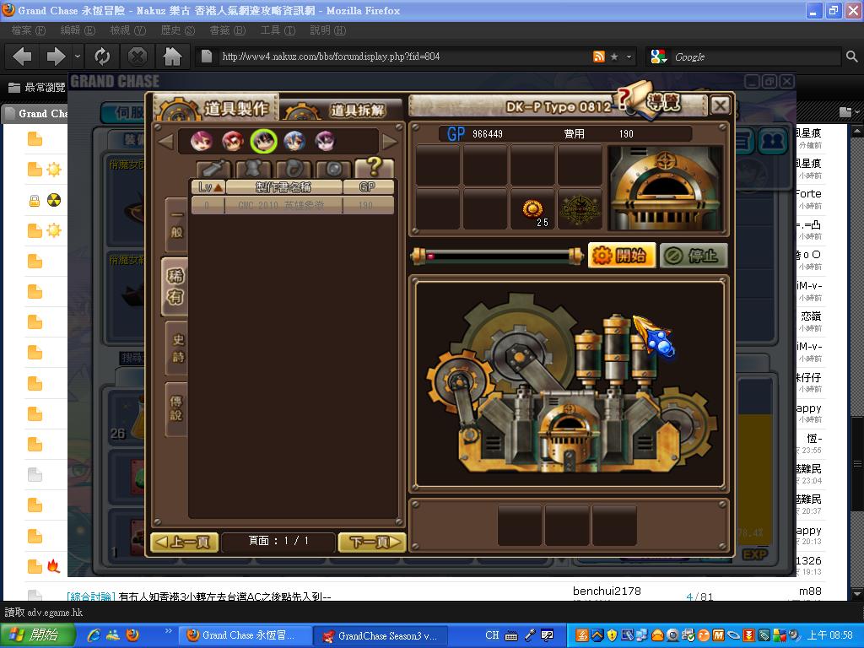The height and width of the screenshot is (648, 864).
Task: Open the 編輯 menu
Action: click(77, 30)
